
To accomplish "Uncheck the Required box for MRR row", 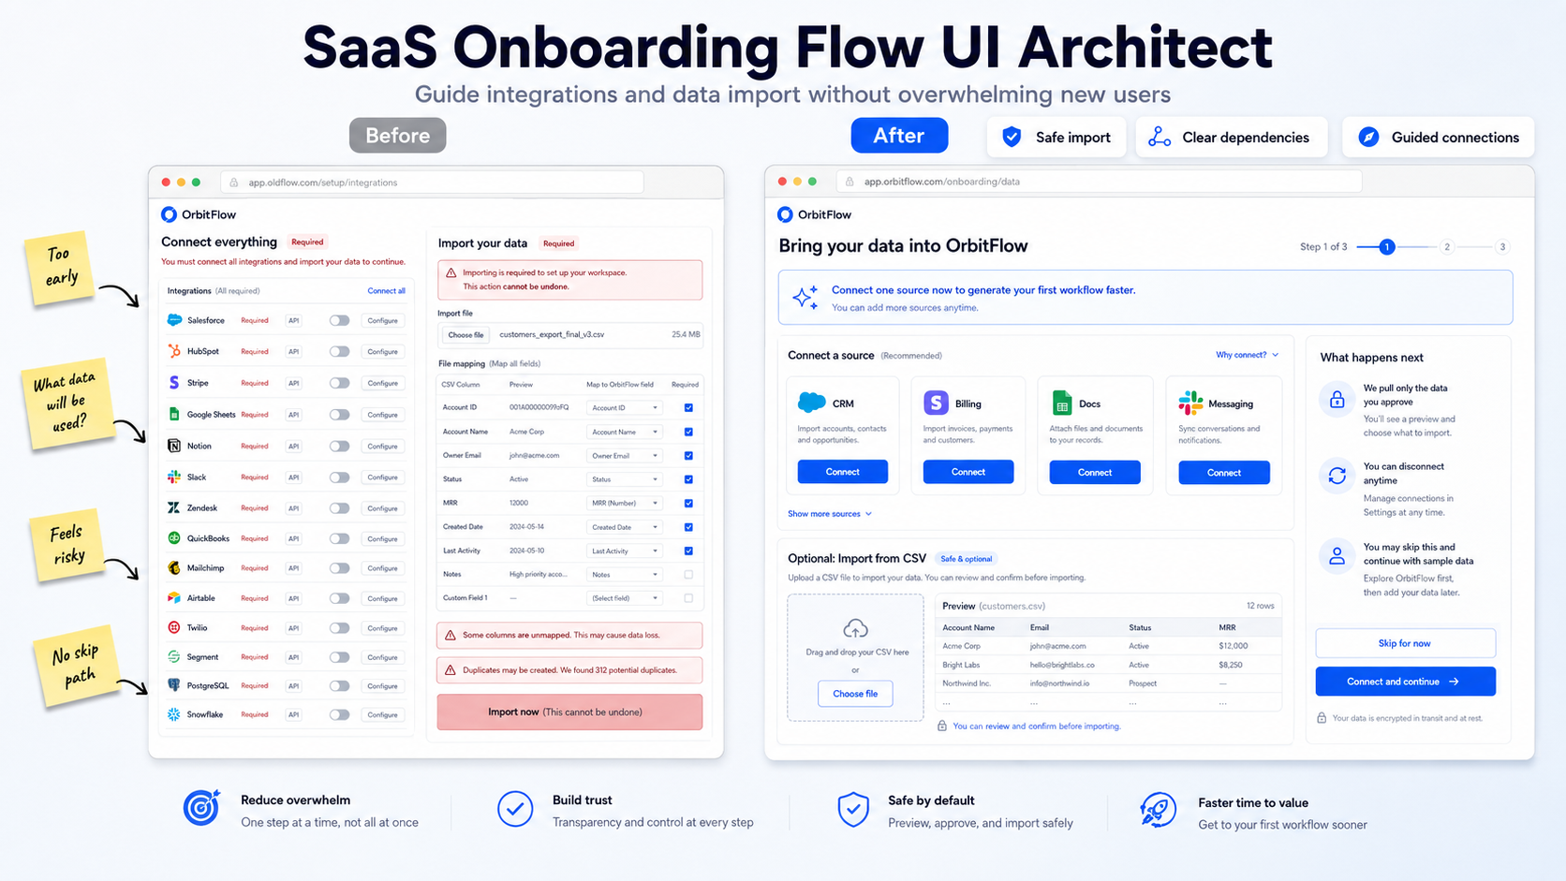I will (688, 503).
